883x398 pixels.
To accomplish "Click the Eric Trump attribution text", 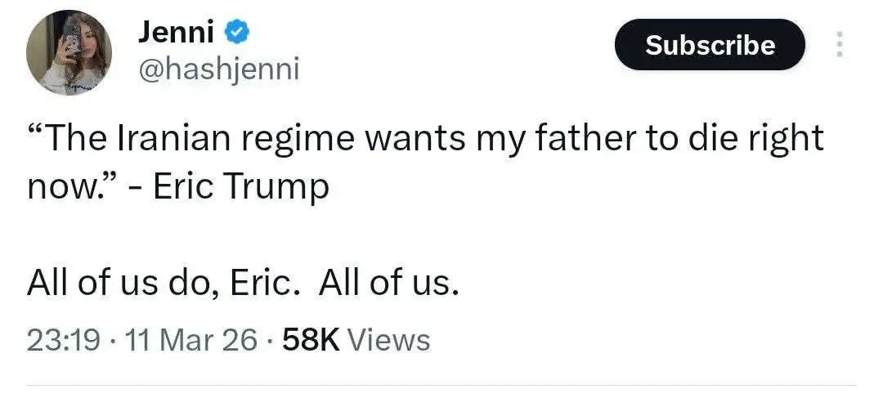I will click(x=241, y=187).
